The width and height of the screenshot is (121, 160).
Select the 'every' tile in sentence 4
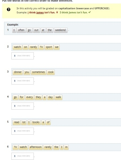click(29, 97)
